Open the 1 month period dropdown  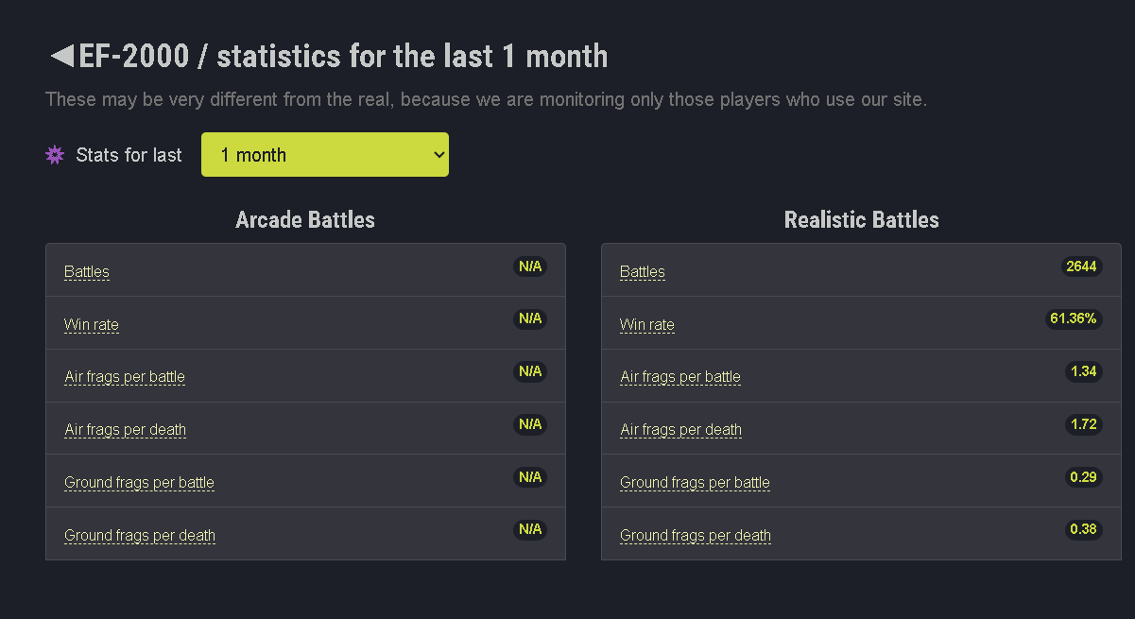[325, 155]
